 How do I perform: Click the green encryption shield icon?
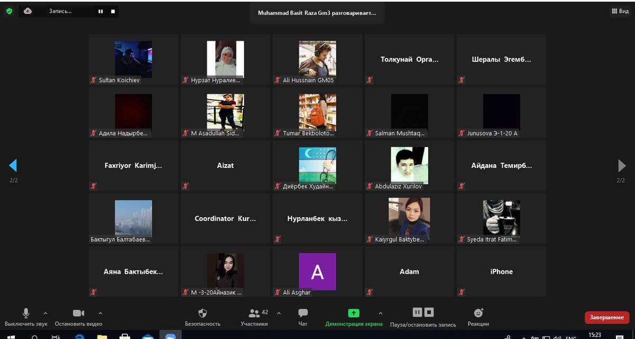9,11
